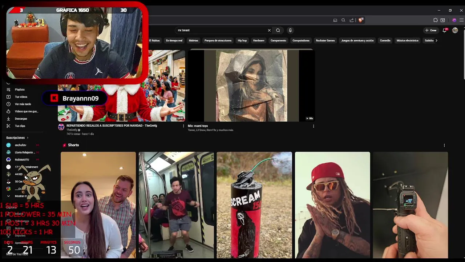Screen dimensions: 465x262
Task: Open options menu for Mix: mami toya
Action: click(x=314, y=126)
